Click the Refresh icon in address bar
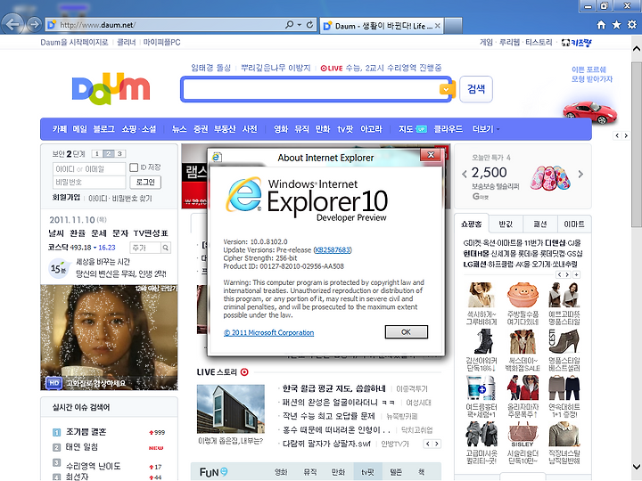 tap(310, 25)
